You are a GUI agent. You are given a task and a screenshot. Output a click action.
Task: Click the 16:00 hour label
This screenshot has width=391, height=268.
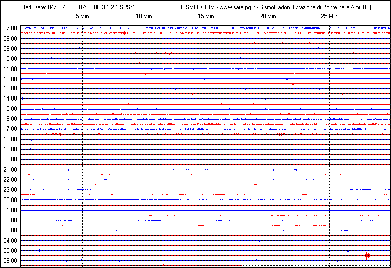11,119
